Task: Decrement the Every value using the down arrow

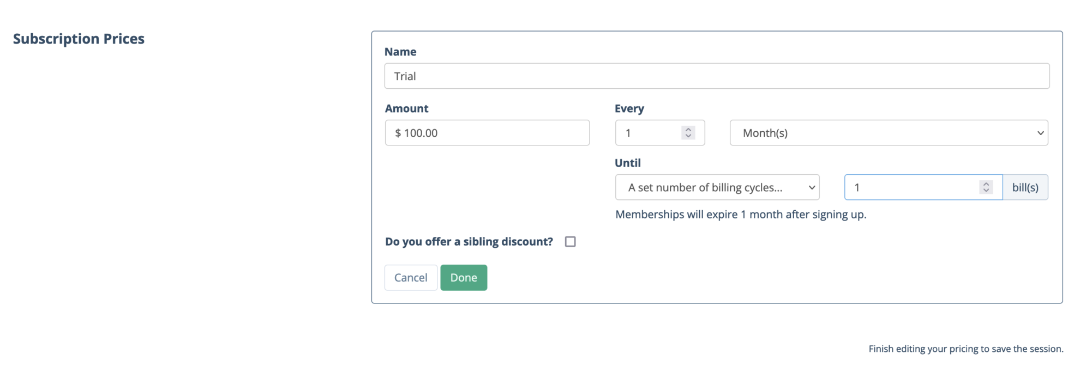Action: coord(688,136)
